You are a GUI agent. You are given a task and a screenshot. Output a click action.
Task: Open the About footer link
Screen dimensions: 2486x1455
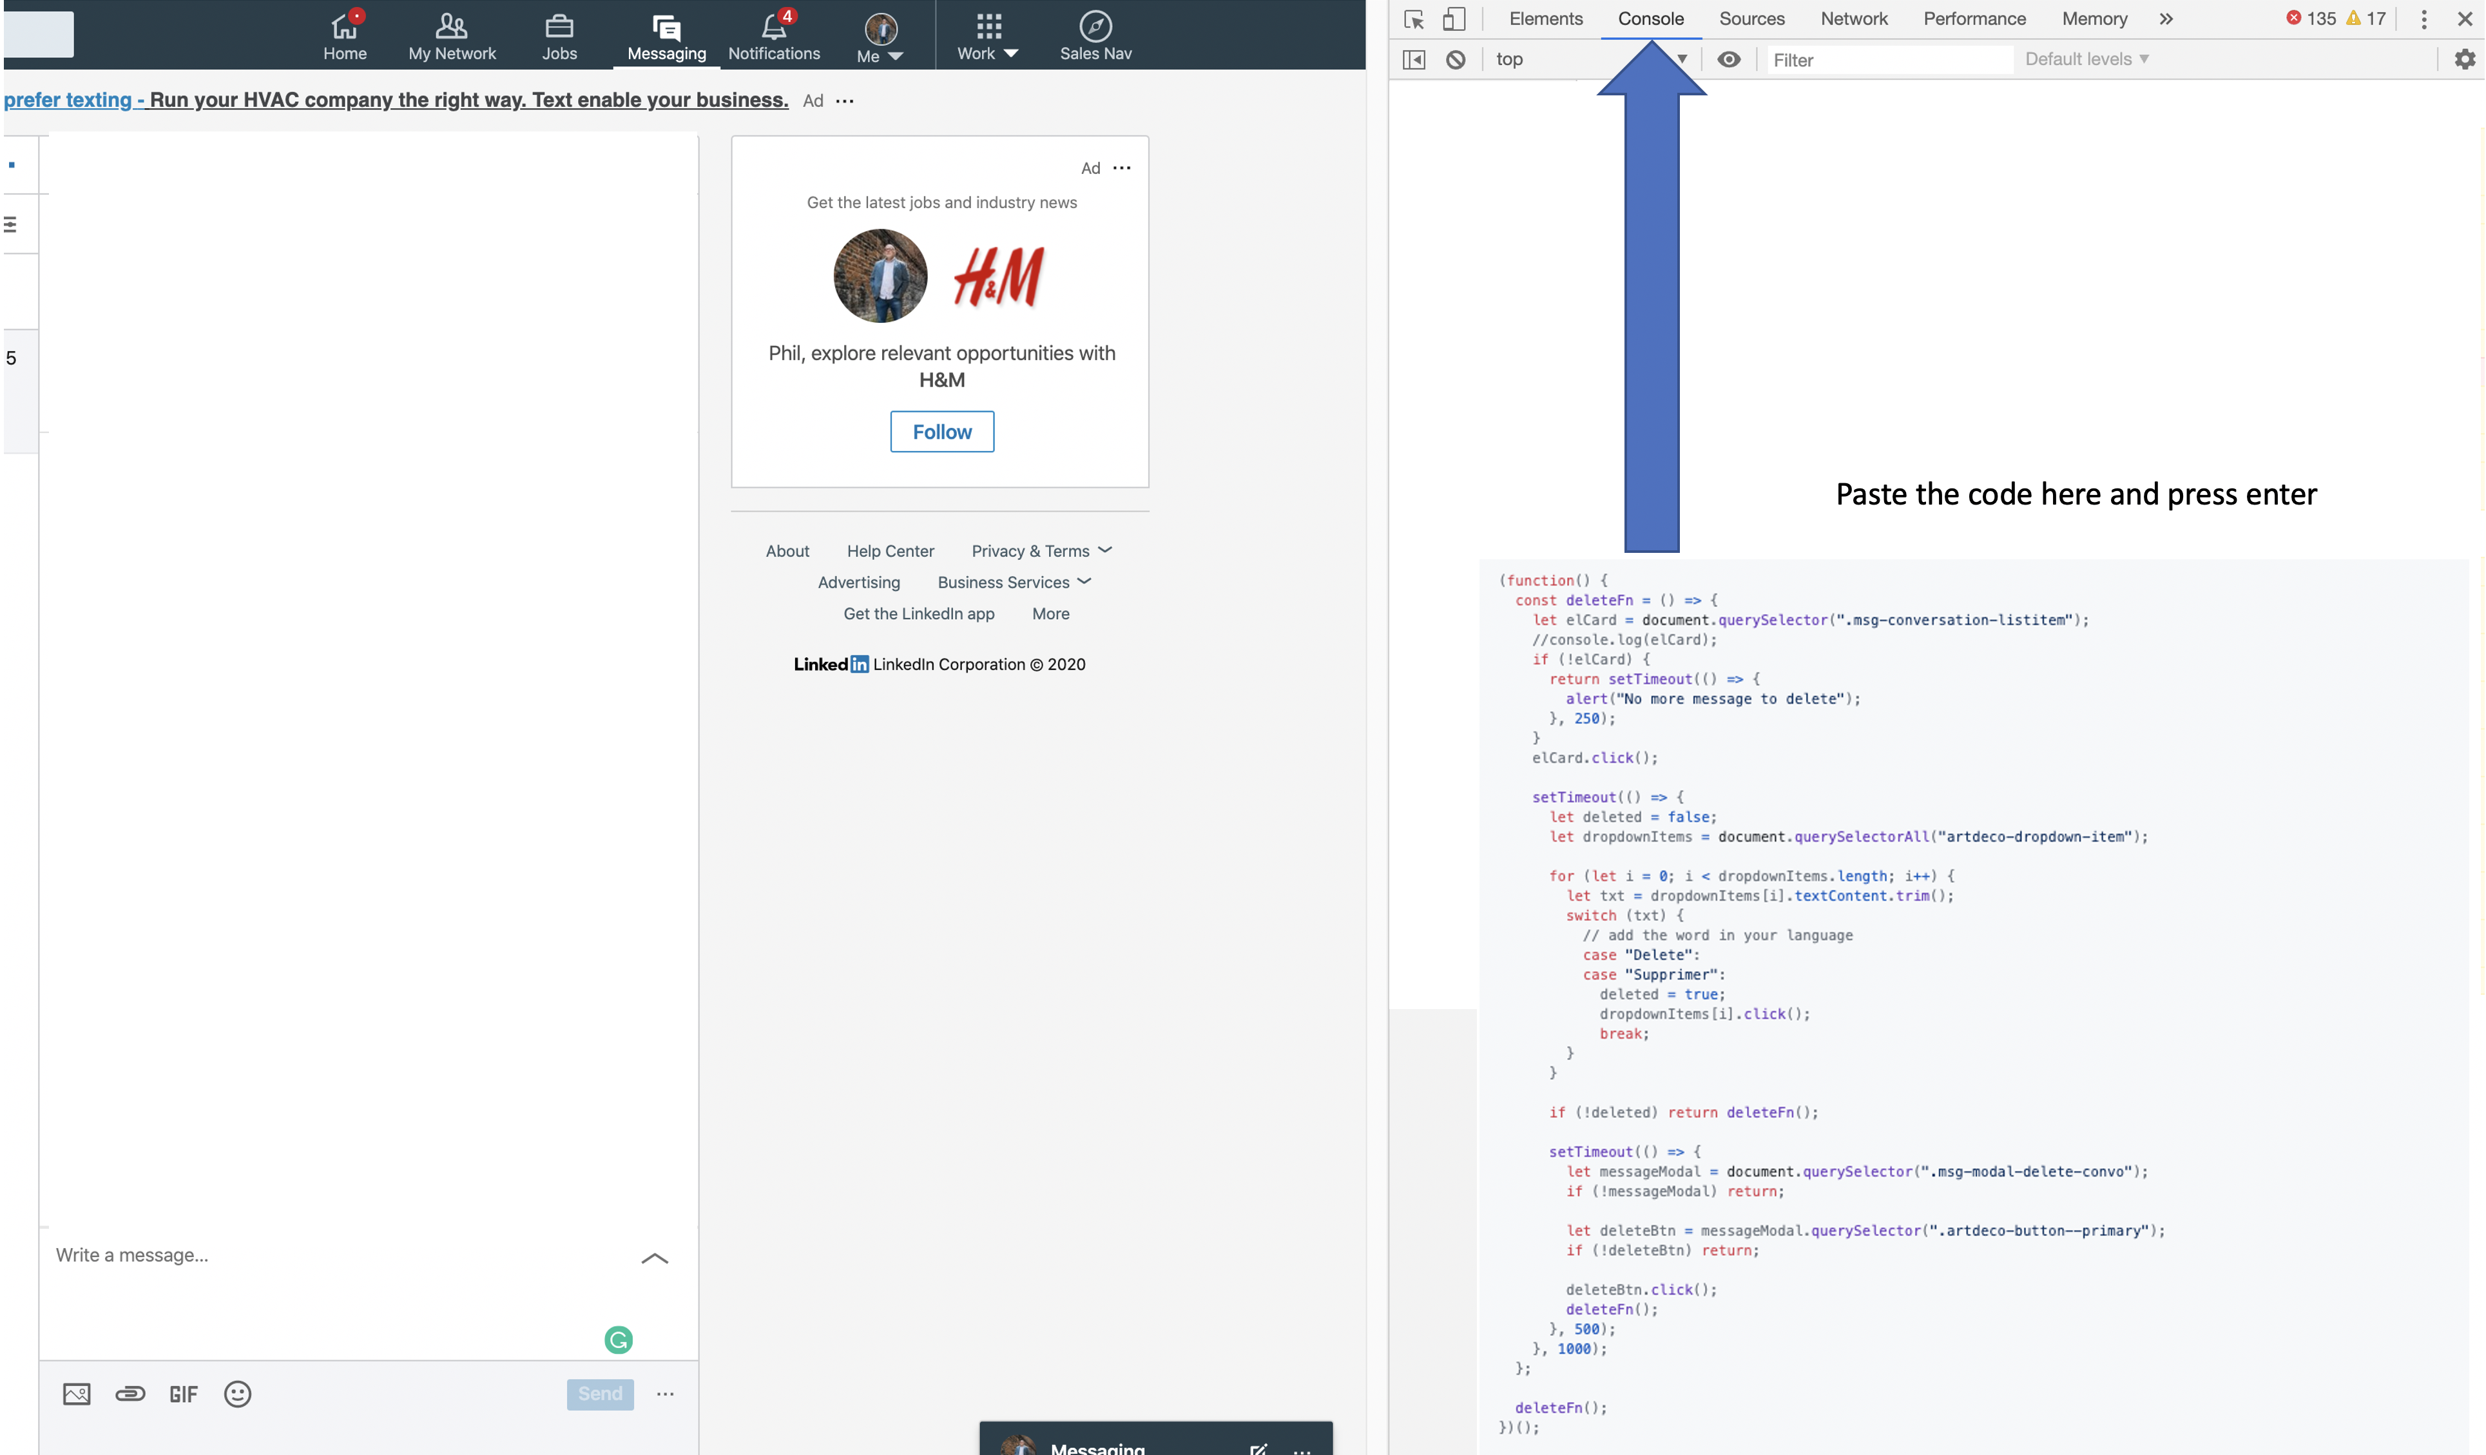tap(787, 550)
